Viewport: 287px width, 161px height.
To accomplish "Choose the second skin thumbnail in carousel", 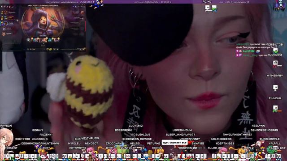I will click(x=35, y=40).
